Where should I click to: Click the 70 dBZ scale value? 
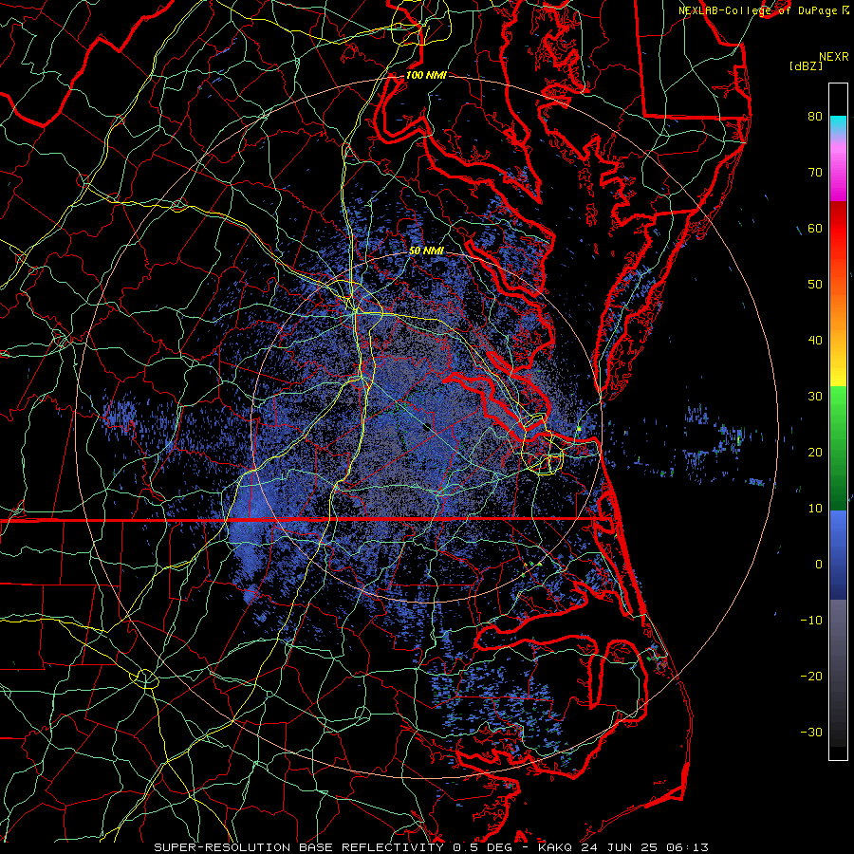click(x=815, y=172)
